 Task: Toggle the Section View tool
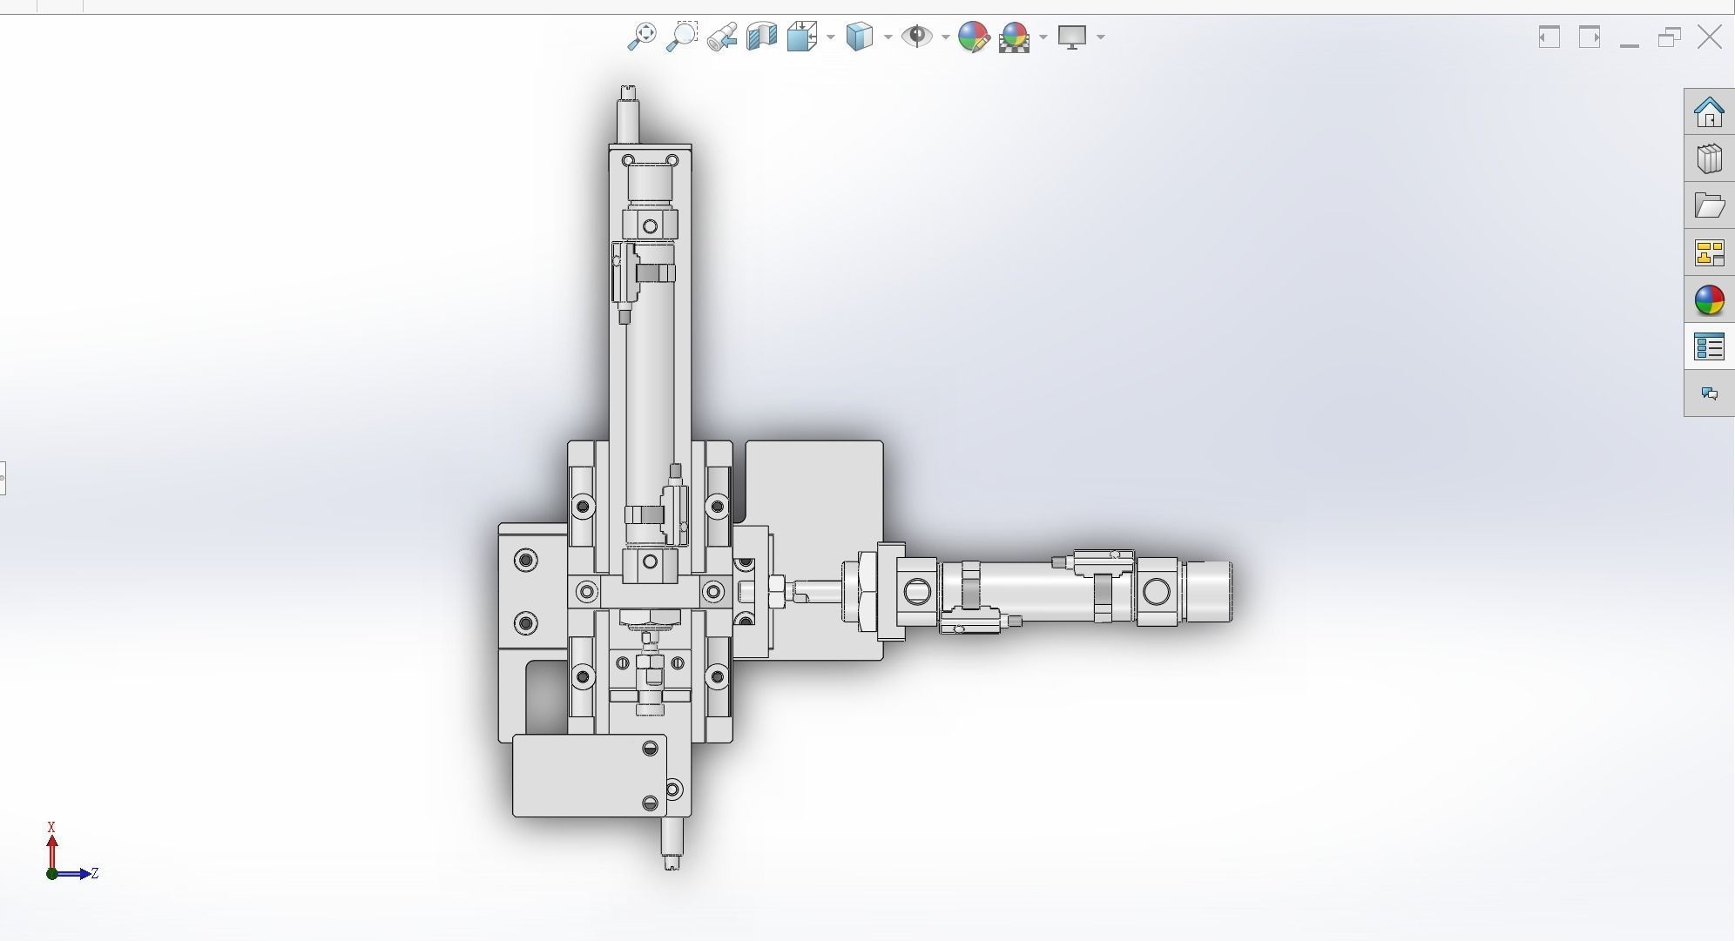(762, 37)
